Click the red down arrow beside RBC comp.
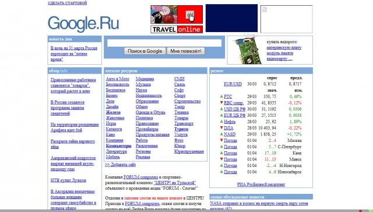This screenshot has height=212, width=373. coord(221,103)
